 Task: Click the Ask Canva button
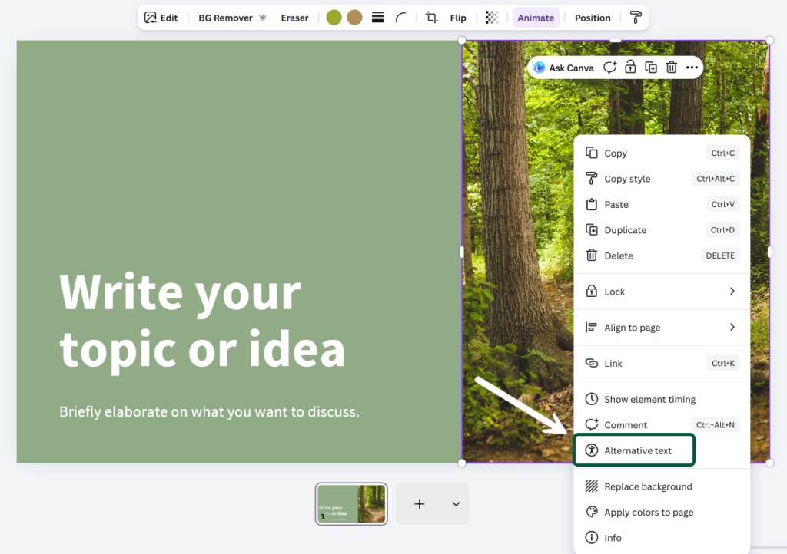563,68
